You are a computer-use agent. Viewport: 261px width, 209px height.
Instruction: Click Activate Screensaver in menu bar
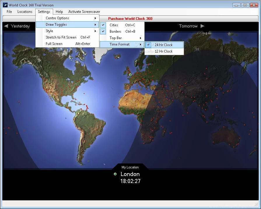point(84,12)
